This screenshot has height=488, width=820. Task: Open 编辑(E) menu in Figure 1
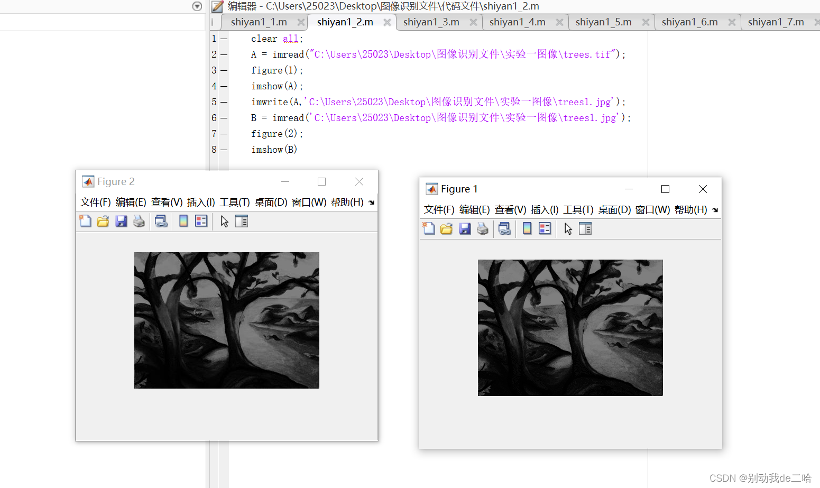[x=475, y=210]
